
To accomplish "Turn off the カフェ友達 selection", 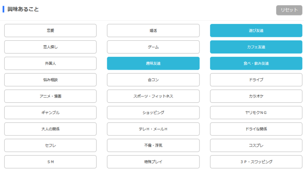I will point(256,47).
